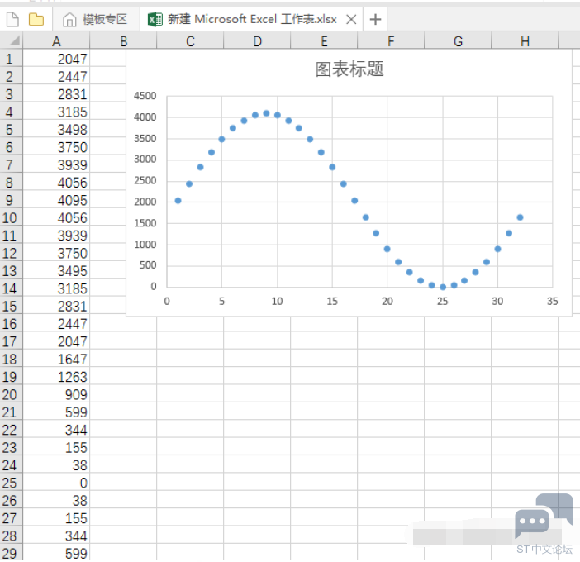Select column G header

(x=458, y=40)
